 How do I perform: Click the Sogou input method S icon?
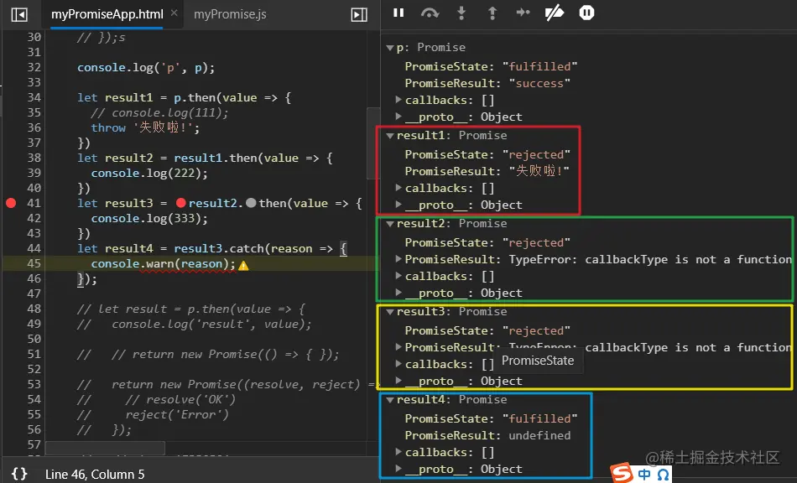pos(622,473)
